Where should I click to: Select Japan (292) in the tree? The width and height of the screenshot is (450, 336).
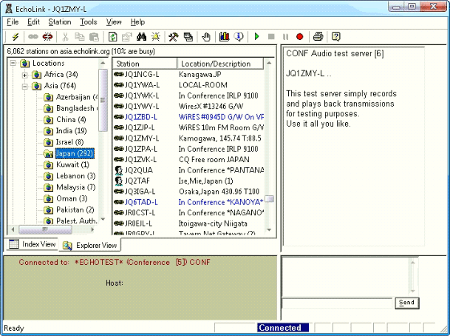[x=75, y=153]
